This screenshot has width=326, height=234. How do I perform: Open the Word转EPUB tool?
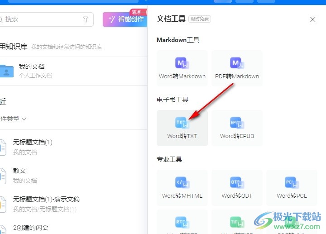(x=237, y=128)
